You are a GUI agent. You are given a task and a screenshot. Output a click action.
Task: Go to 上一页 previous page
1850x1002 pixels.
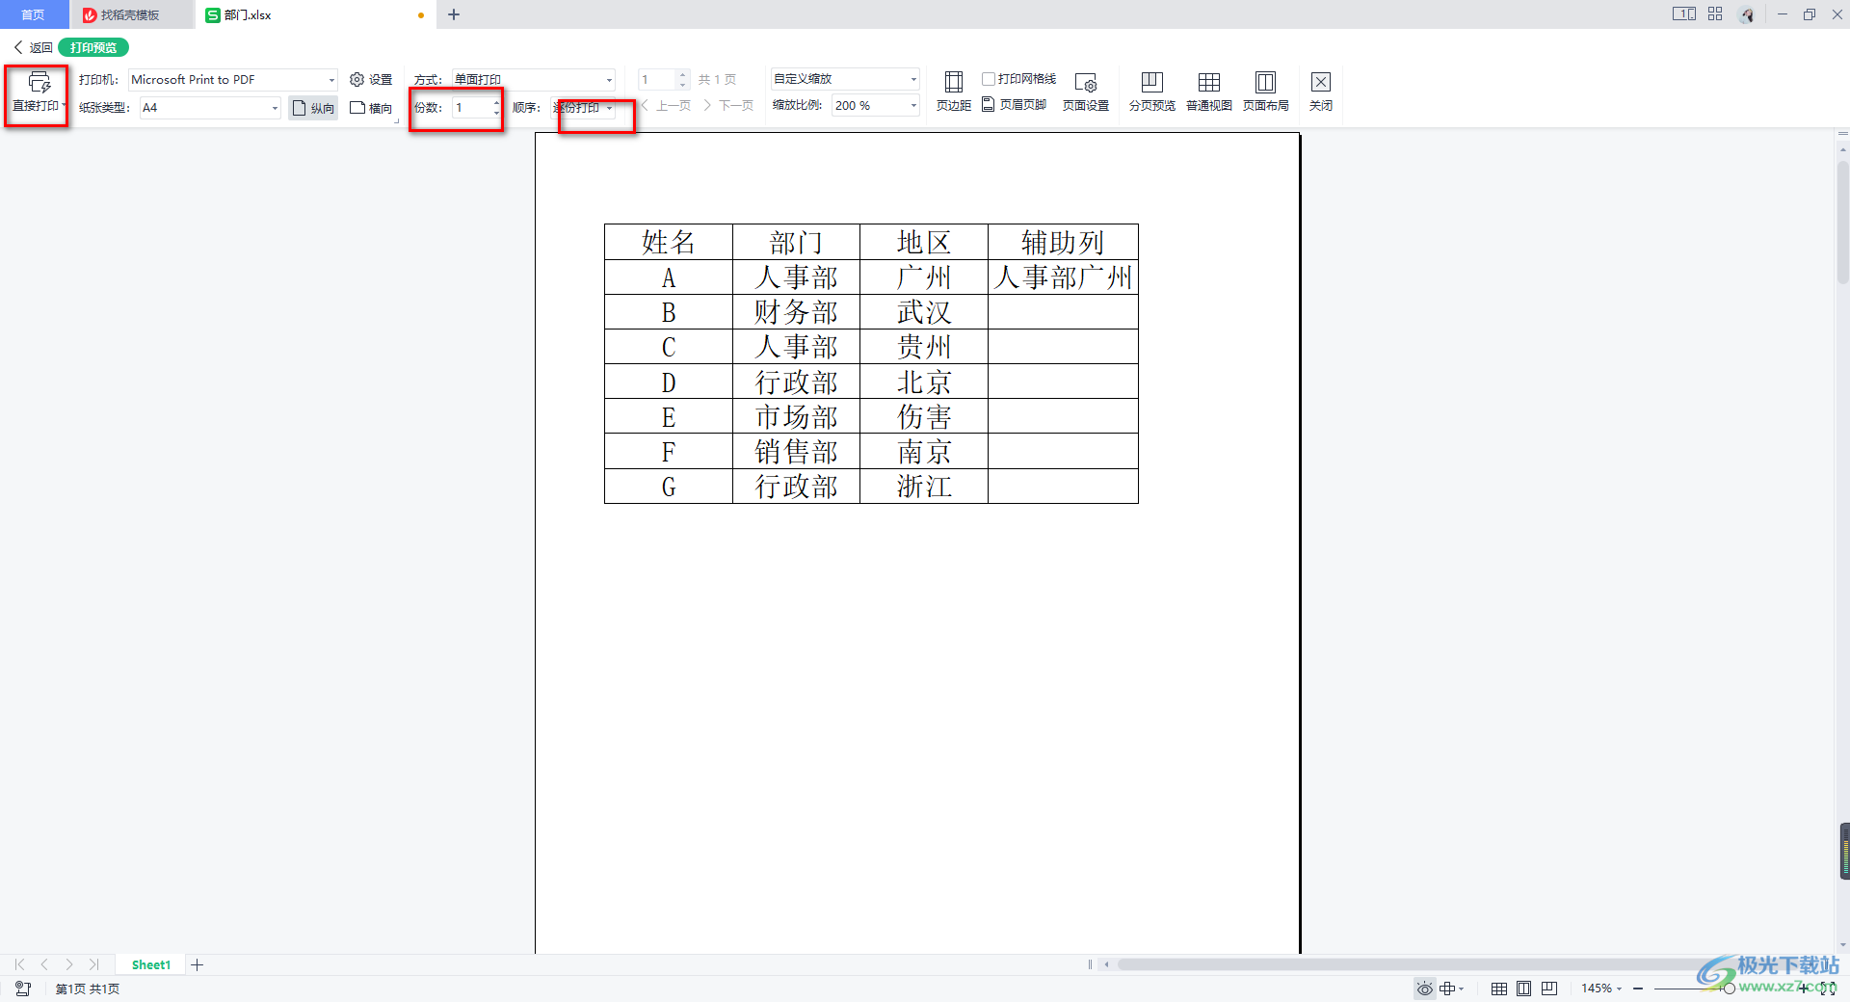666,106
